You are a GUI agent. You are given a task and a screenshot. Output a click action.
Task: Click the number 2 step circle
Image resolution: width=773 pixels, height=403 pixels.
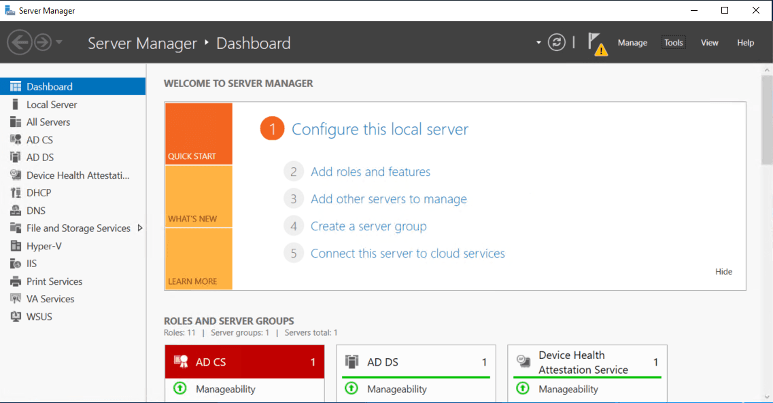tap(293, 171)
